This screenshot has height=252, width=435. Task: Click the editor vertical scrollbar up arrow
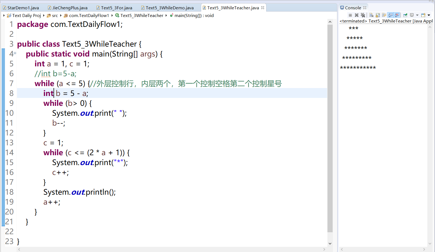330,22
